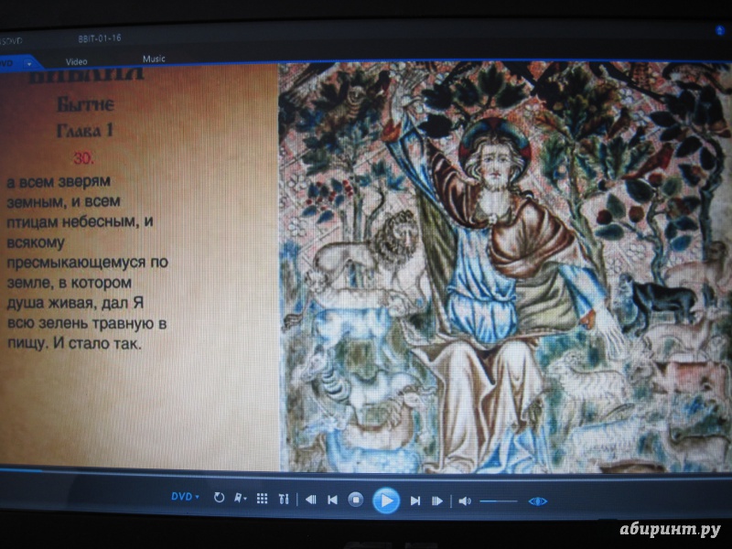The width and height of the screenshot is (732, 549).
Task: Click the red verse number 30
Action: (x=83, y=158)
